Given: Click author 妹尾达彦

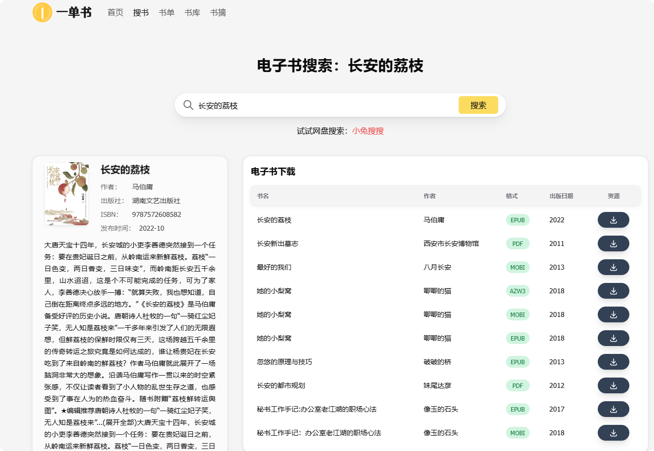Looking at the screenshot, I should pos(437,385).
